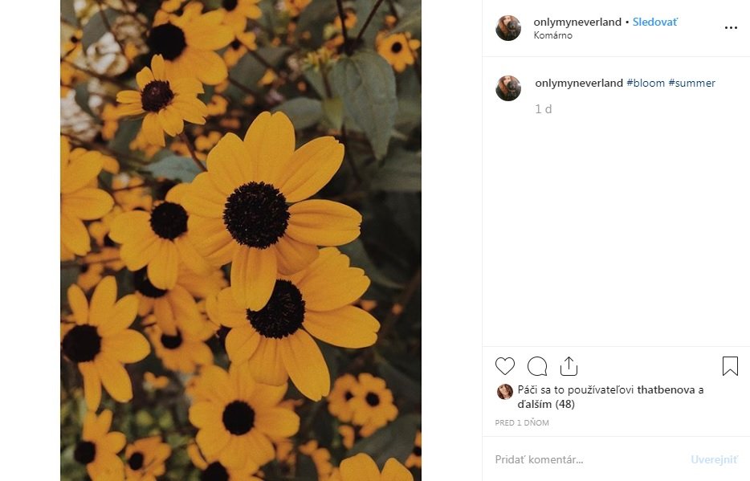Open the Komárno location link

pyautogui.click(x=552, y=36)
